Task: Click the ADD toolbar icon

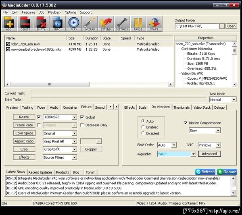Action: point(9,23)
